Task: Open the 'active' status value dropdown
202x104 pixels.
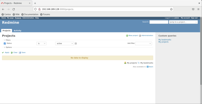Action: coord(65,43)
